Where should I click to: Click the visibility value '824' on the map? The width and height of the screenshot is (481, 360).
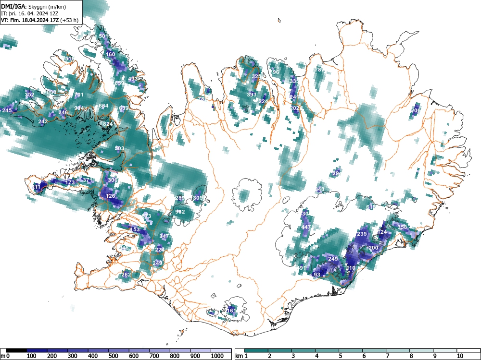108,124
